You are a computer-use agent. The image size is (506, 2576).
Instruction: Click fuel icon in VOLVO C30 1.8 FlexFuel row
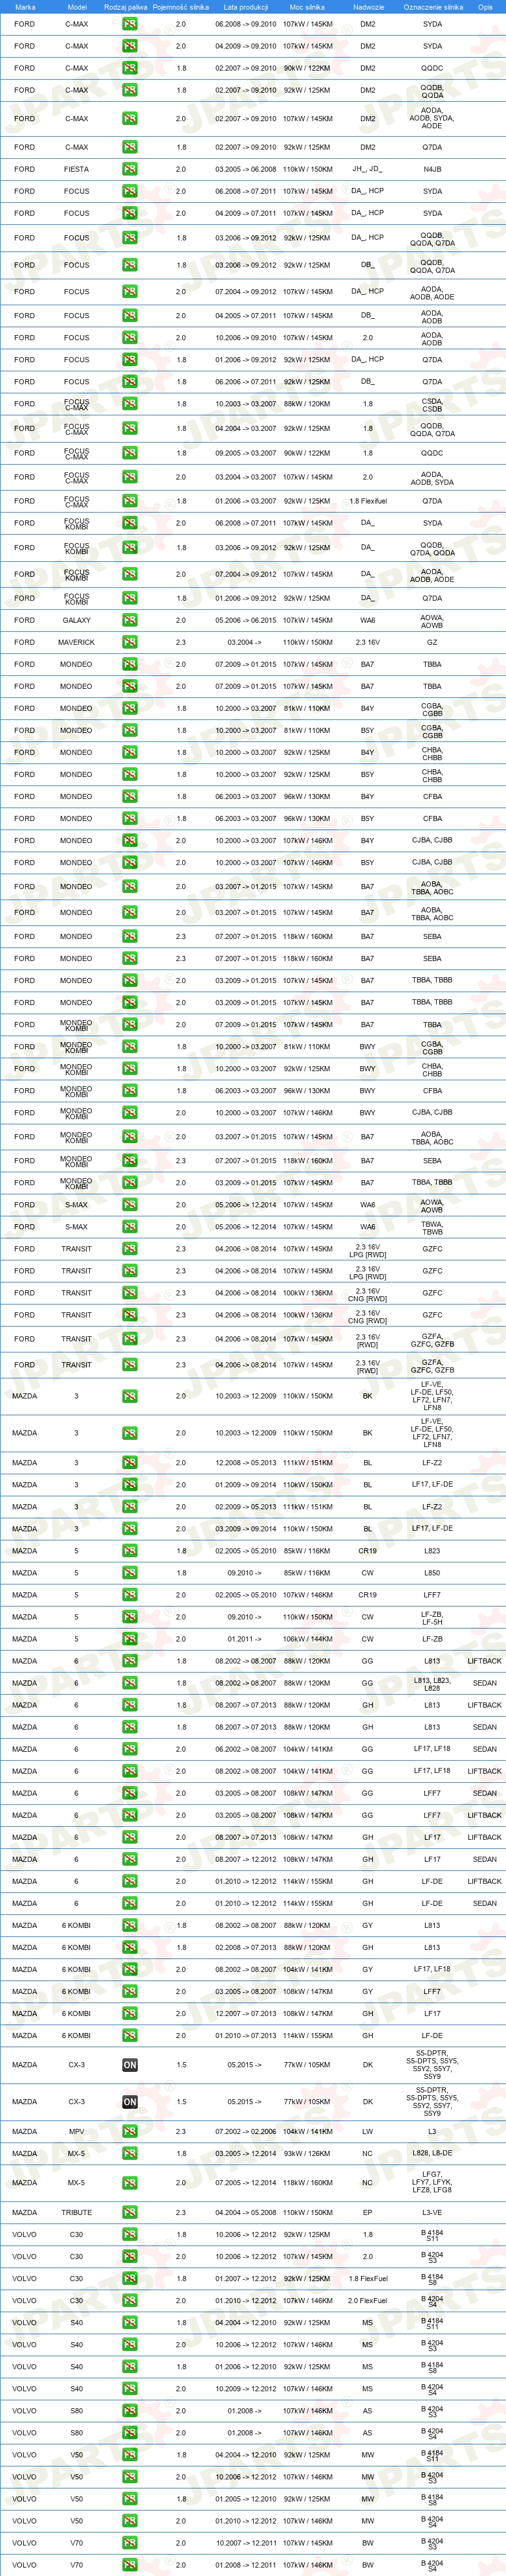(130, 2278)
